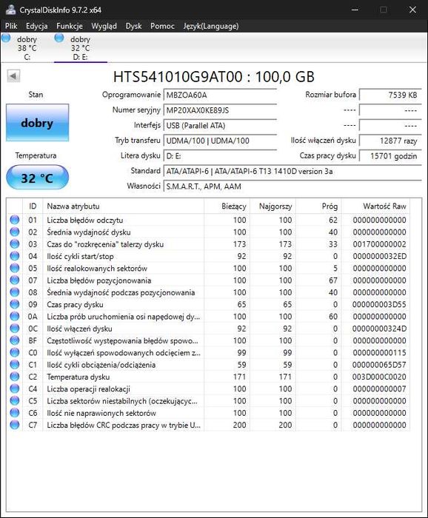This screenshot has height=518, width=428.
Task: Click the 32 °C temperature button
Action: 37,178
